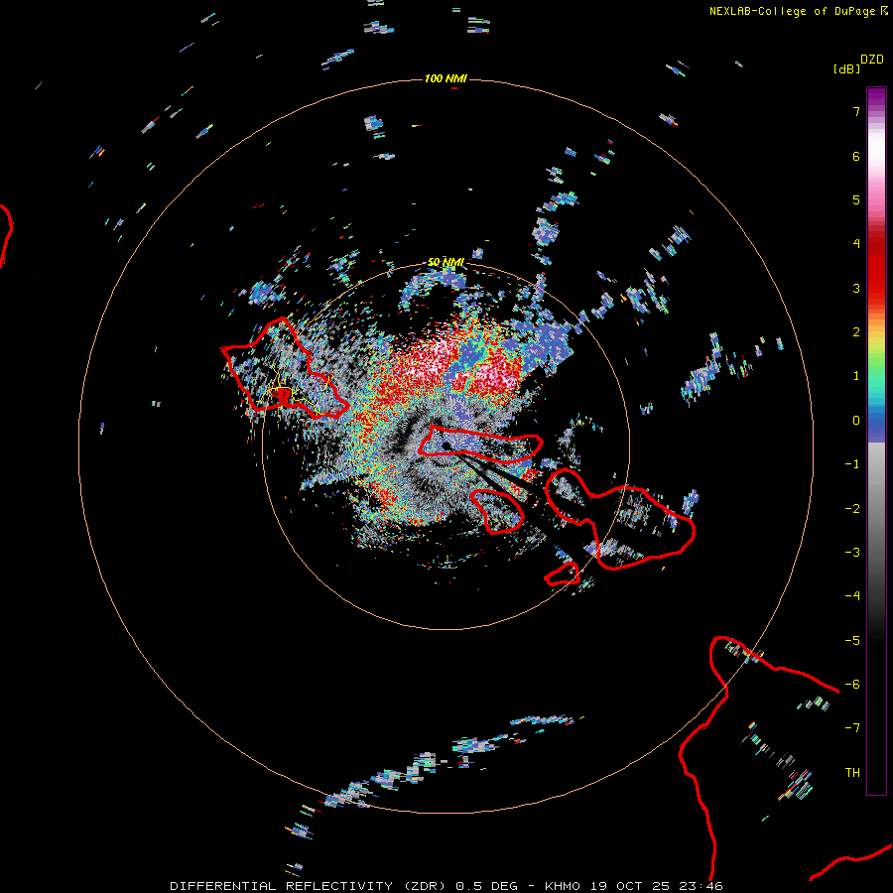This screenshot has height=893, width=893.
Task: Click the 50 NMI range ring label
Action: pyautogui.click(x=446, y=262)
